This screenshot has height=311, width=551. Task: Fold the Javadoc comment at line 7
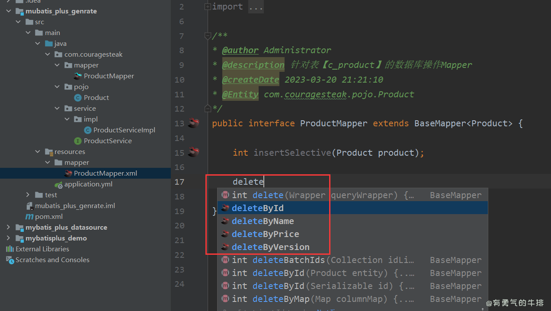[x=208, y=36]
